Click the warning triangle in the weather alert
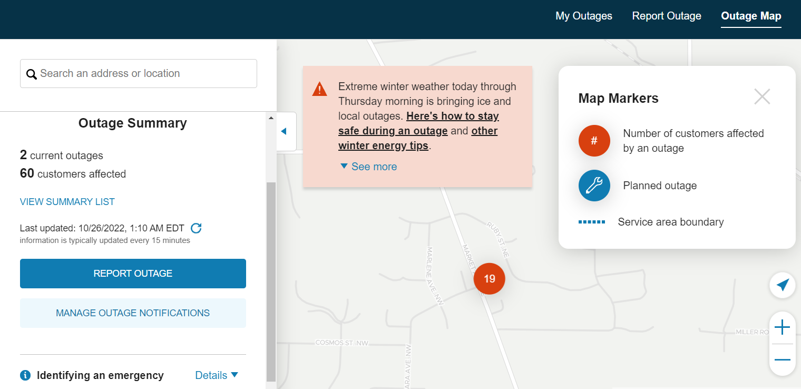The image size is (801, 389). [x=319, y=89]
